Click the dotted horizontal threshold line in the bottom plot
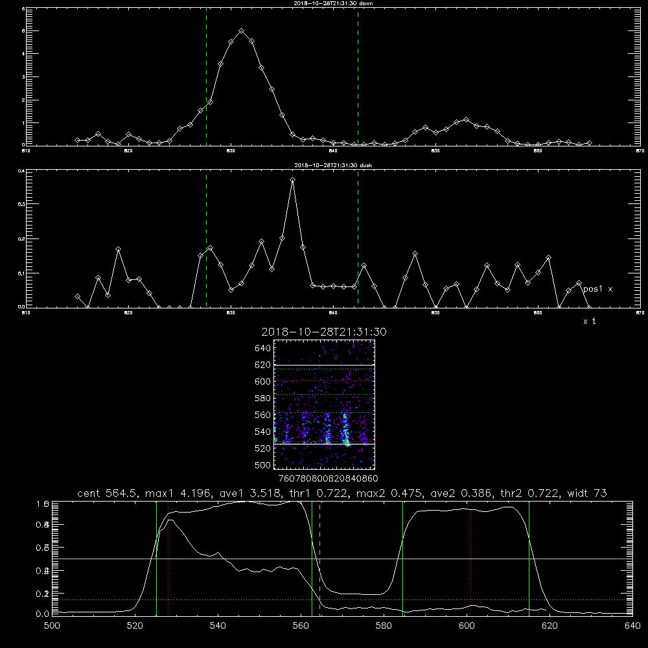This screenshot has width=648, height=648. [342, 599]
